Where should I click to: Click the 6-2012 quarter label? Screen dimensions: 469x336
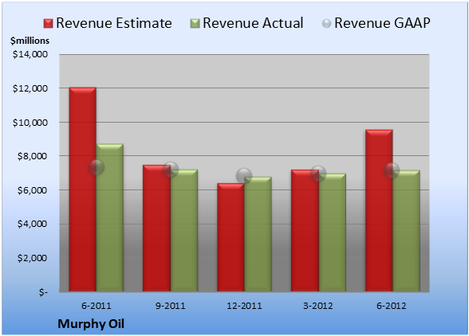(x=392, y=306)
